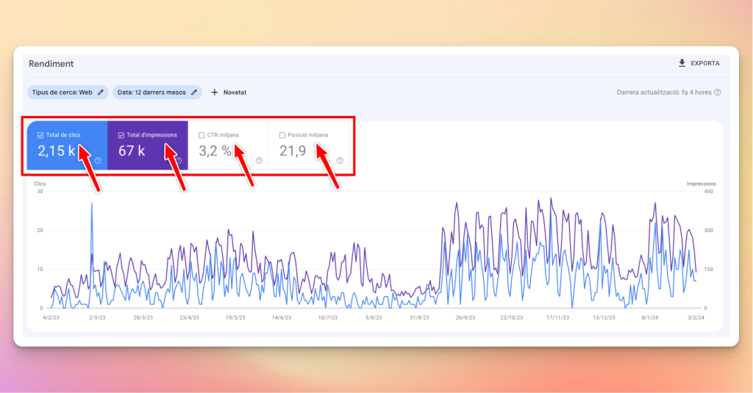This screenshot has width=753, height=393.
Task: Open the Tipus de cerca: Web filter
Action: (63, 93)
